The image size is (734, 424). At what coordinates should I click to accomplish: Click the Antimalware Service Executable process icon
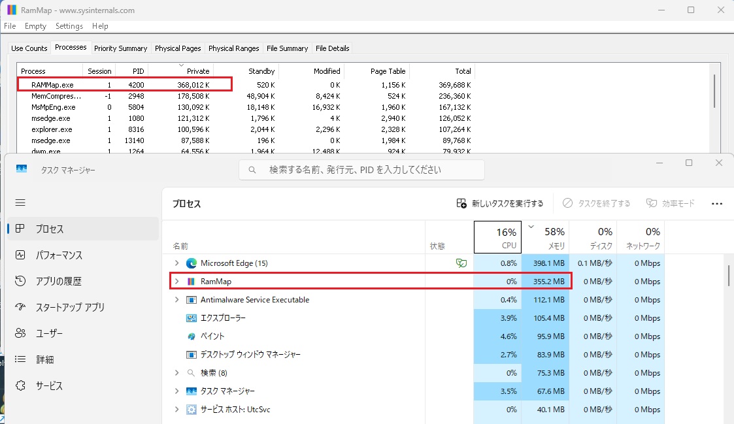pyautogui.click(x=191, y=299)
